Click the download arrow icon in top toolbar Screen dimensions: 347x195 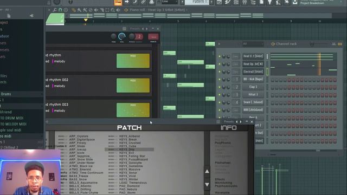click(x=295, y=2)
